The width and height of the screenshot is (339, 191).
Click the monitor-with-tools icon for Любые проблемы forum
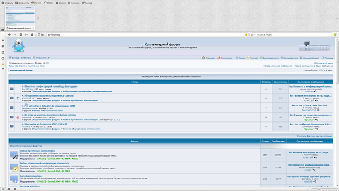[x=14, y=155]
